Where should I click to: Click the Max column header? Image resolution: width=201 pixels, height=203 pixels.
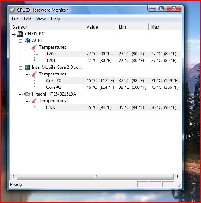click(165, 27)
